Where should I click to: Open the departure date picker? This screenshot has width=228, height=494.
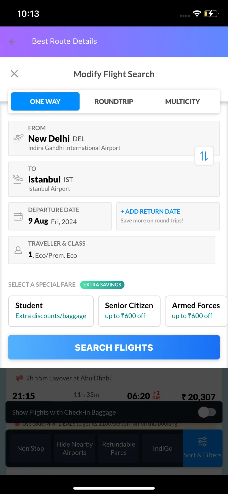(60, 216)
